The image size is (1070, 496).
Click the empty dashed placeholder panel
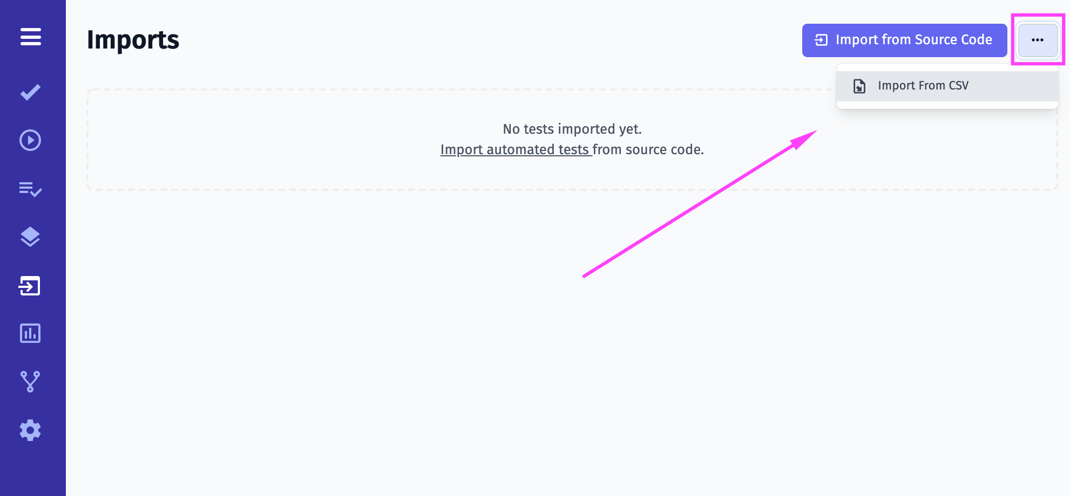[572, 140]
